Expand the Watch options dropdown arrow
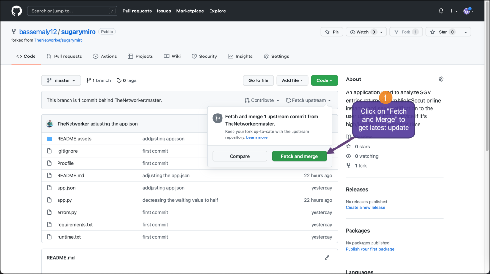The image size is (490, 274). [x=382, y=32]
